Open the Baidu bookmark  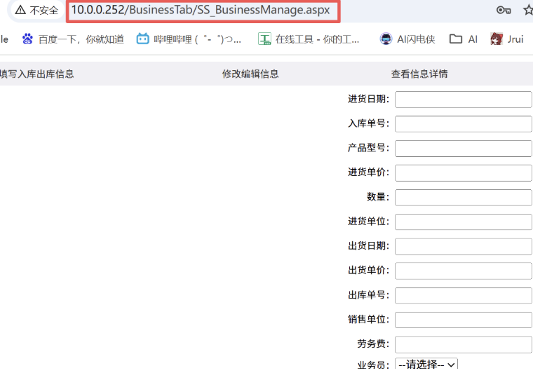(73, 39)
